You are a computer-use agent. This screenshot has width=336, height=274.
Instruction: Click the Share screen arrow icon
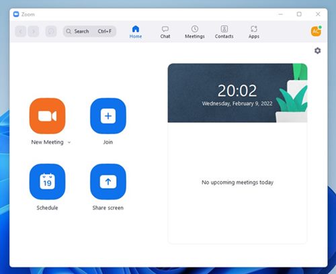(x=108, y=181)
